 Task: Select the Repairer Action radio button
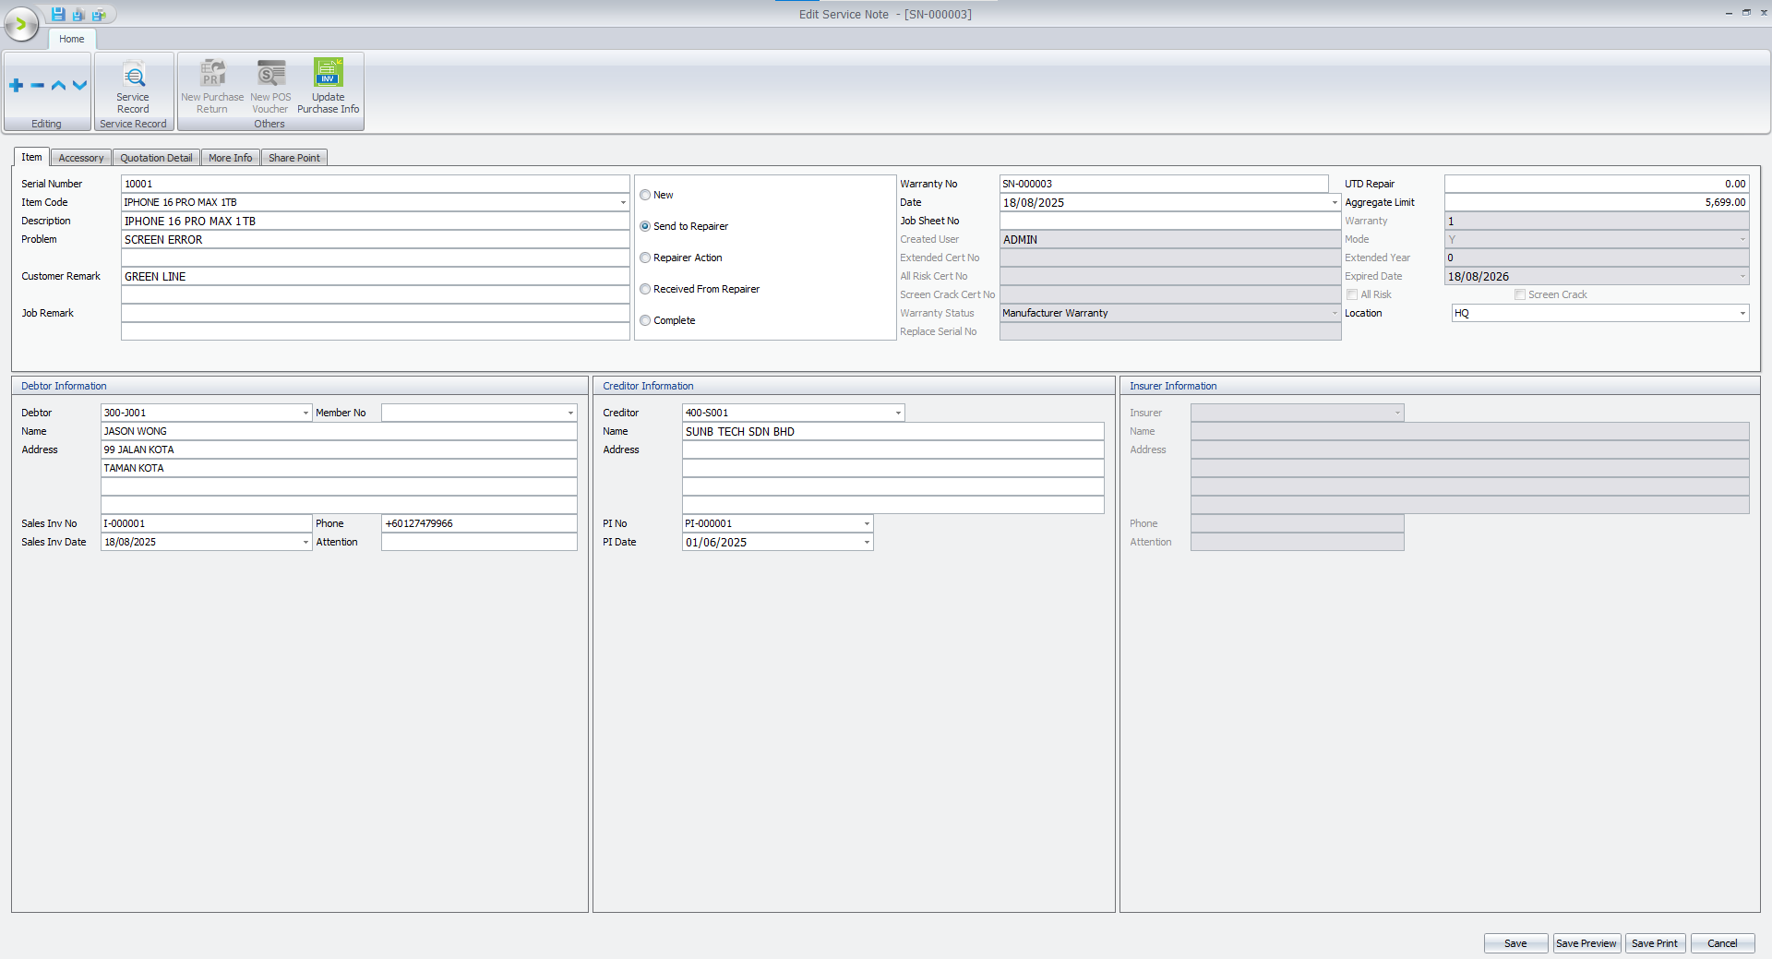(645, 258)
